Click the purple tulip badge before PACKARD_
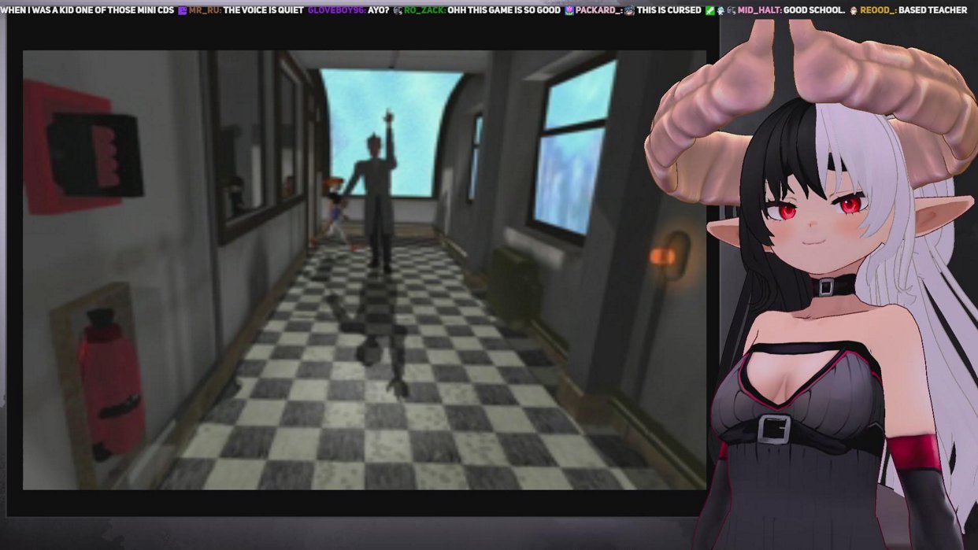The width and height of the screenshot is (978, 550). tap(569, 10)
